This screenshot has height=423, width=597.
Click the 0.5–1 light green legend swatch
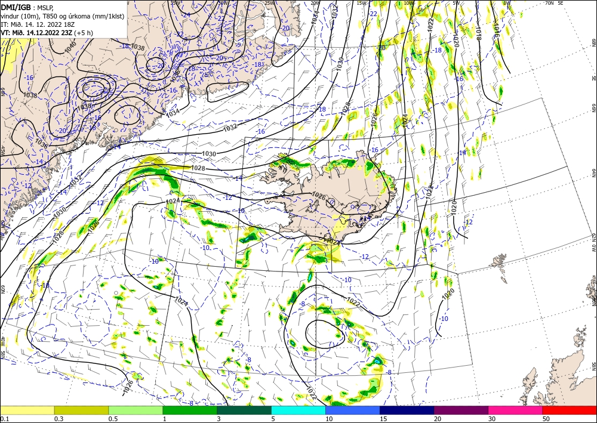pos(136,410)
